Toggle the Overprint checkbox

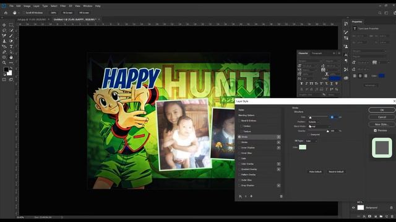(x=309, y=134)
